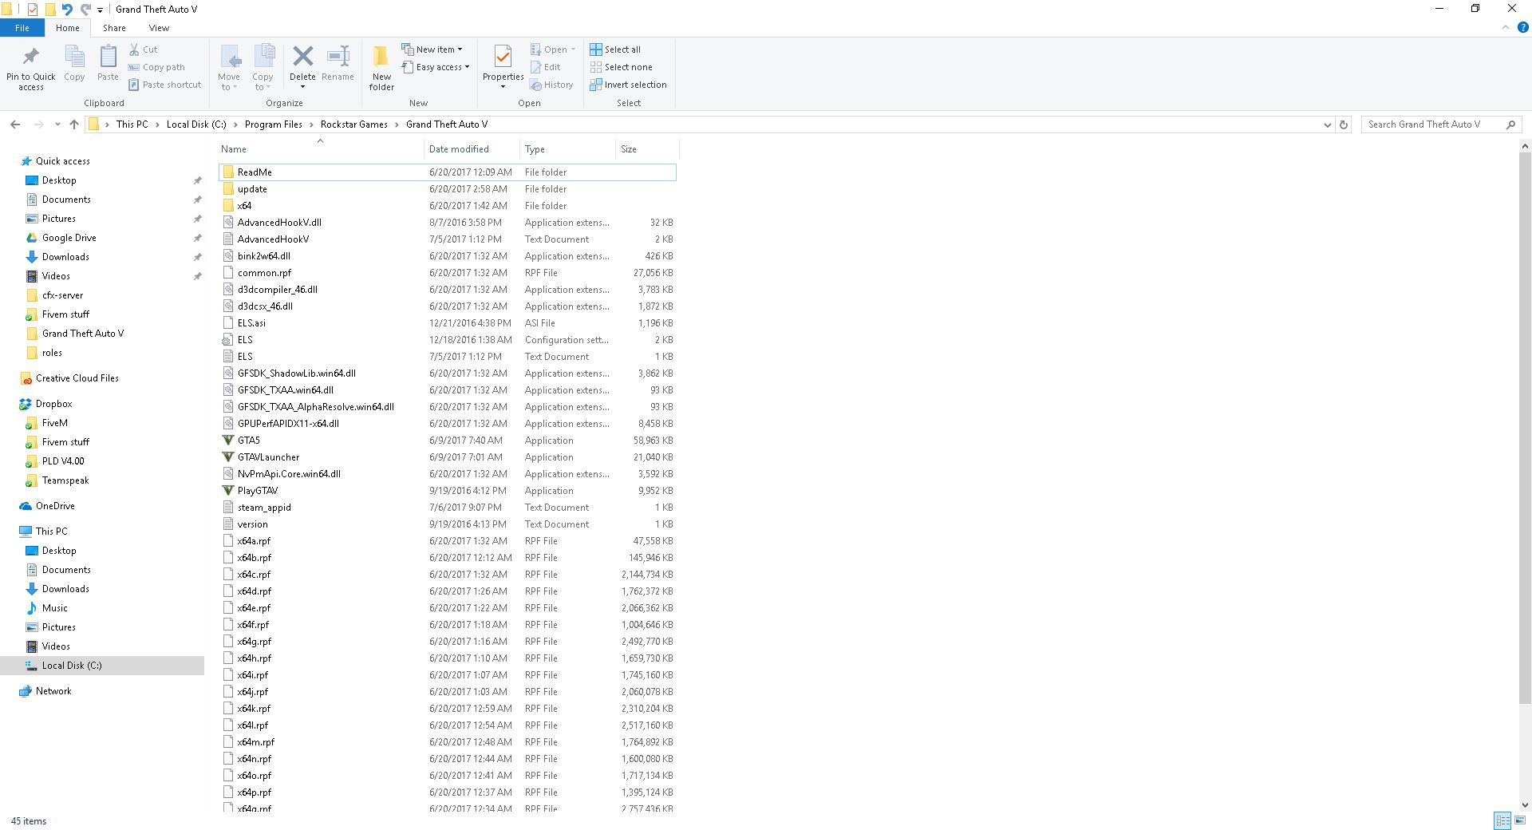Click the Cut command
Viewport: 1532px width, 830px height.
(144, 49)
